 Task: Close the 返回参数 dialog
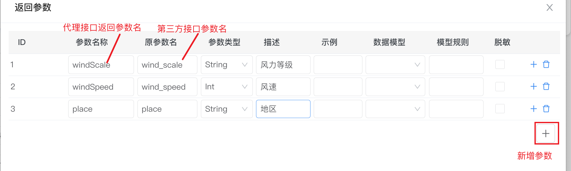pos(550,8)
